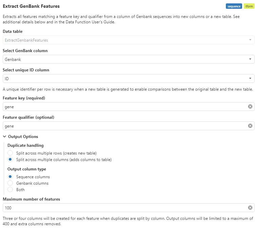This screenshot has height=230, width=256.
Task: Clear the Feature key field
Action: [x=250, y=107]
